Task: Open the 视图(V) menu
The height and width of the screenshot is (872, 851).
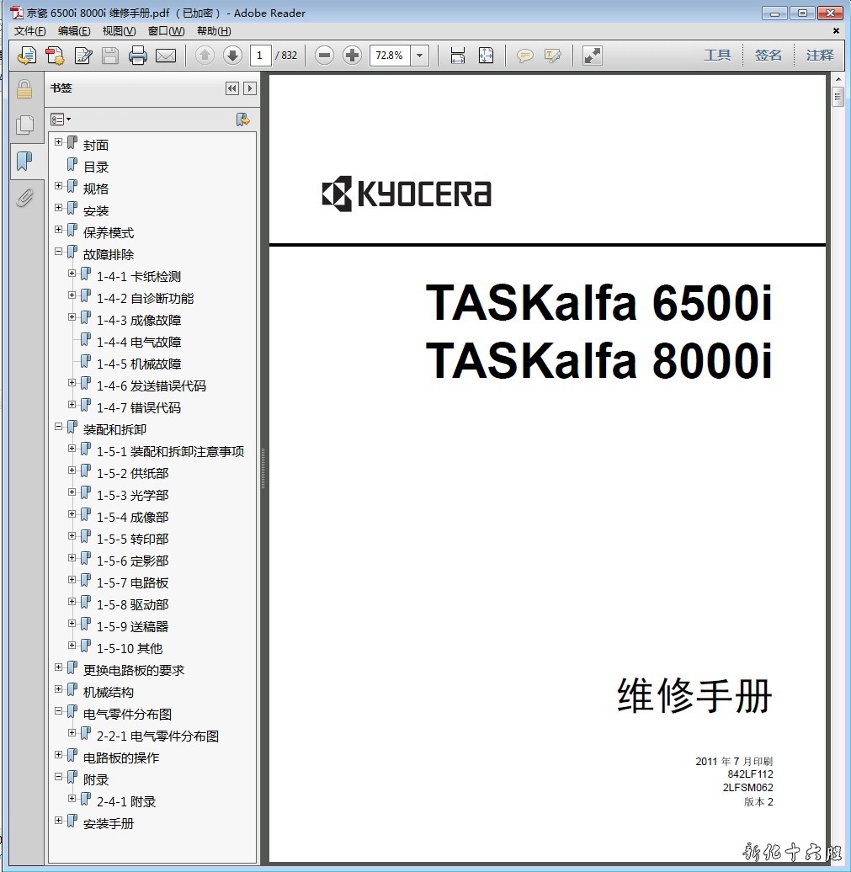Action: (119, 31)
